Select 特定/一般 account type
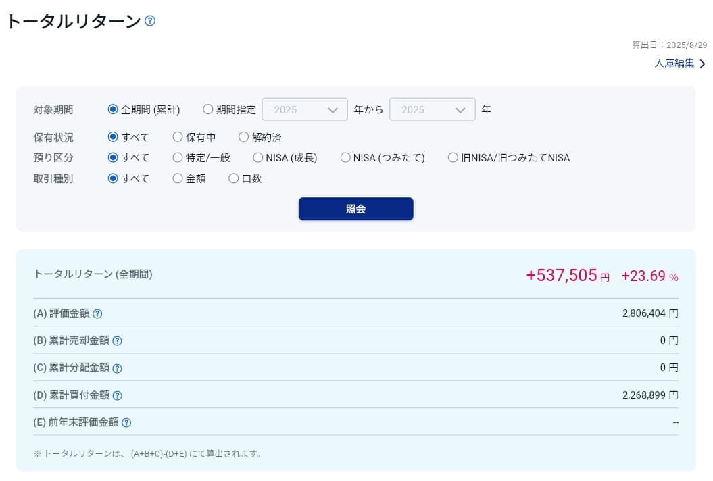The height and width of the screenshot is (481, 713). click(x=178, y=158)
